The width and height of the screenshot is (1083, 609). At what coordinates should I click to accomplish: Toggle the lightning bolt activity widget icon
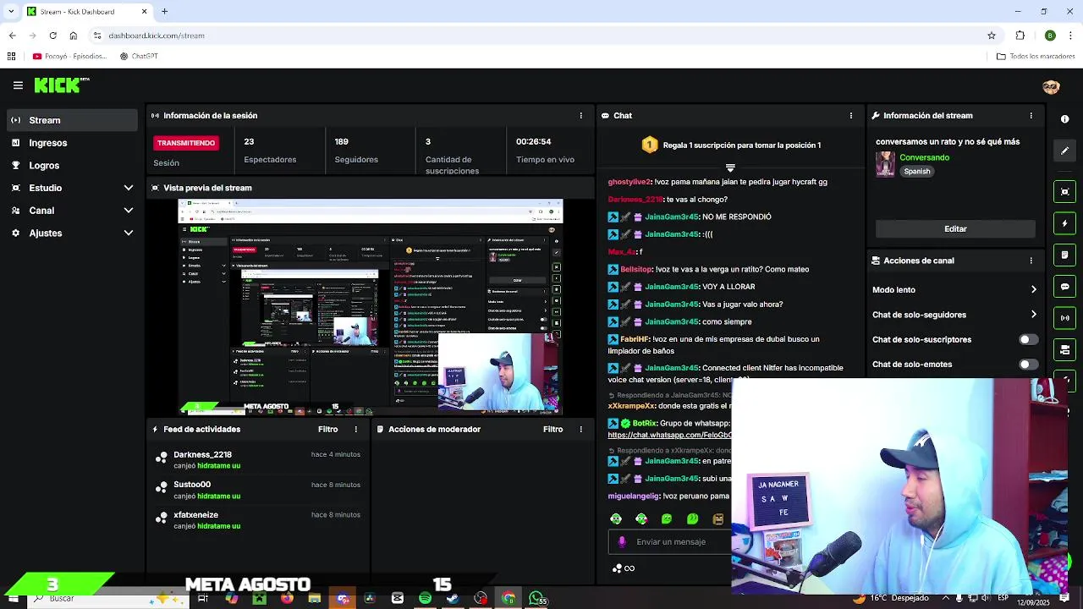point(1065,223)
